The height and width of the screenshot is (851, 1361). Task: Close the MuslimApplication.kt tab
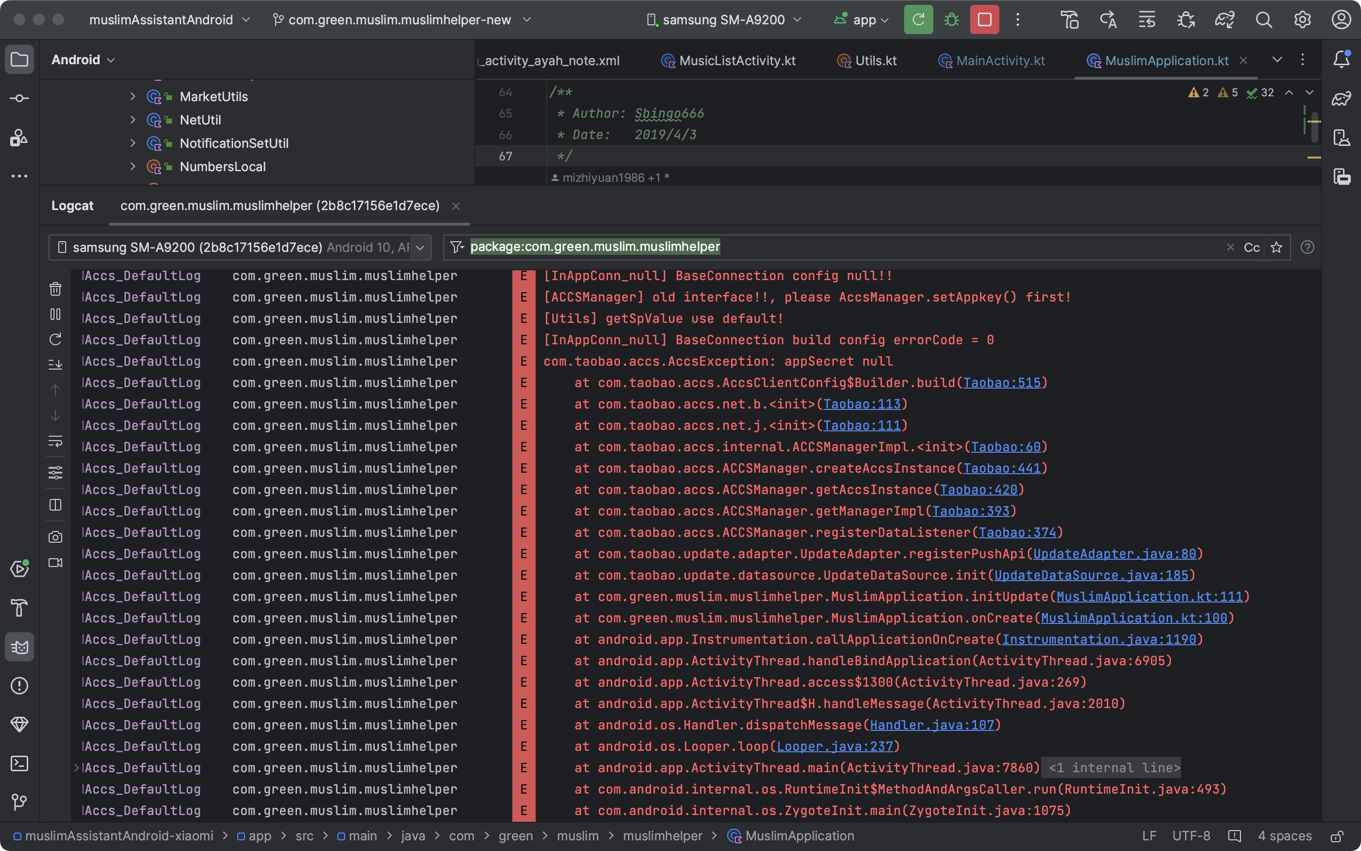pyautogui.click(x=1243, y=60)
